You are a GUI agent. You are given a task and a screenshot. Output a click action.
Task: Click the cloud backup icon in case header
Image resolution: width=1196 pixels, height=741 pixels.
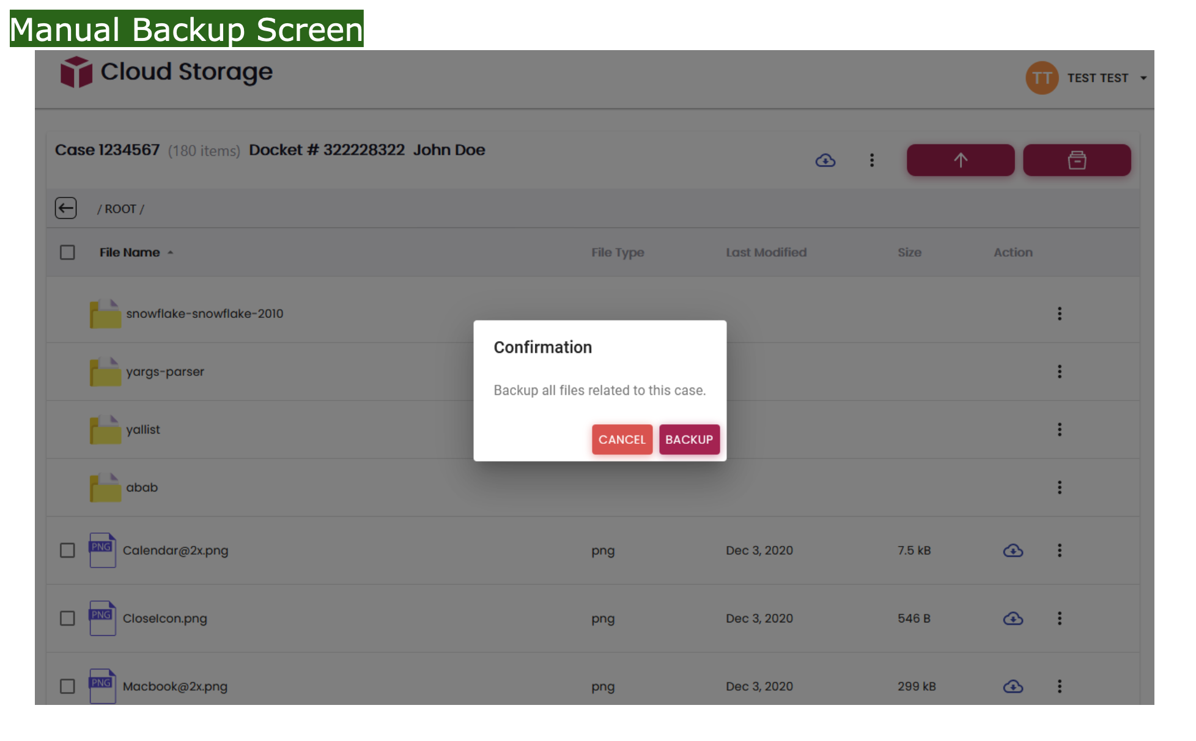825,160
